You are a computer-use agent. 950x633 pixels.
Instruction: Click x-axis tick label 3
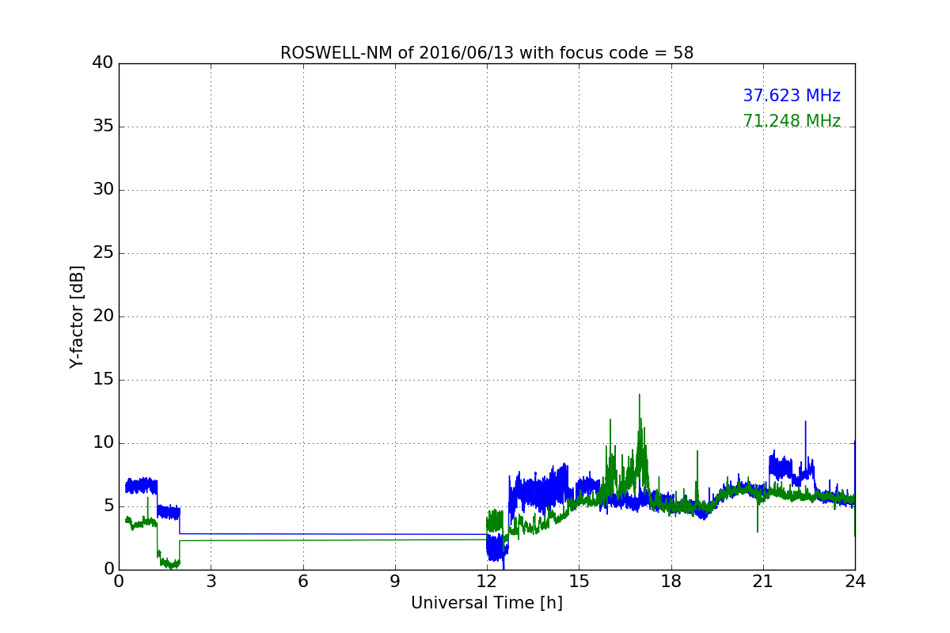coord(211,582)
